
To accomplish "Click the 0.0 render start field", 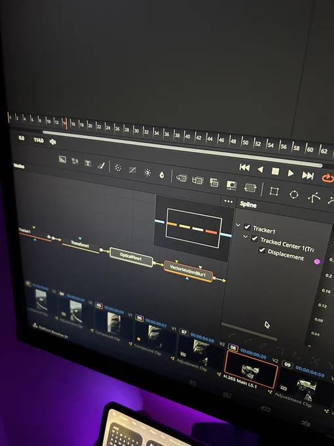I will (22, 138).
